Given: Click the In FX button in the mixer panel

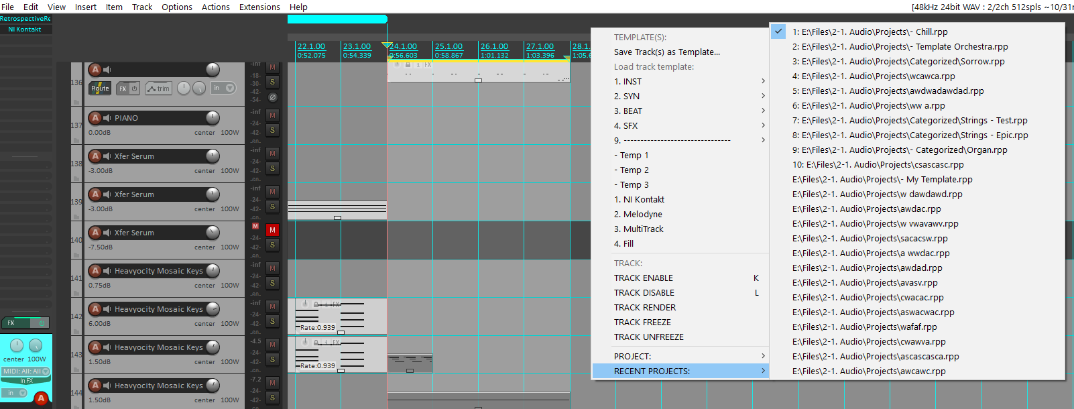Looking at the screenshot, I should pos(26,381).
